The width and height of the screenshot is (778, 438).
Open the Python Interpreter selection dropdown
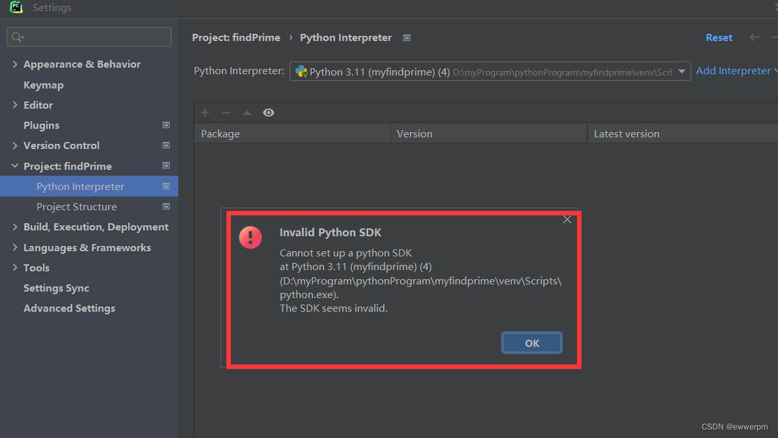point(682,71)
